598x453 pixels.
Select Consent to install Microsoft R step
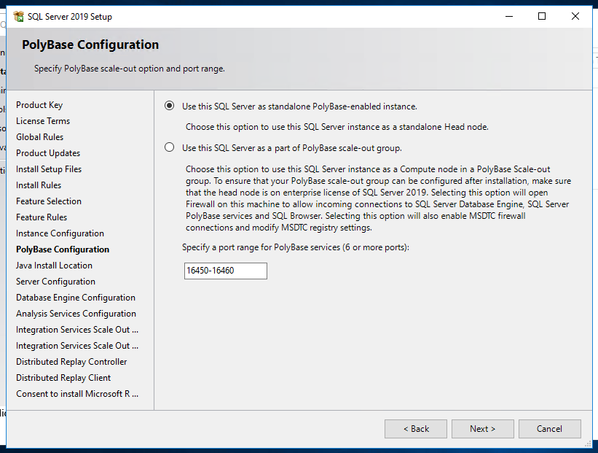tap(77, 394)
